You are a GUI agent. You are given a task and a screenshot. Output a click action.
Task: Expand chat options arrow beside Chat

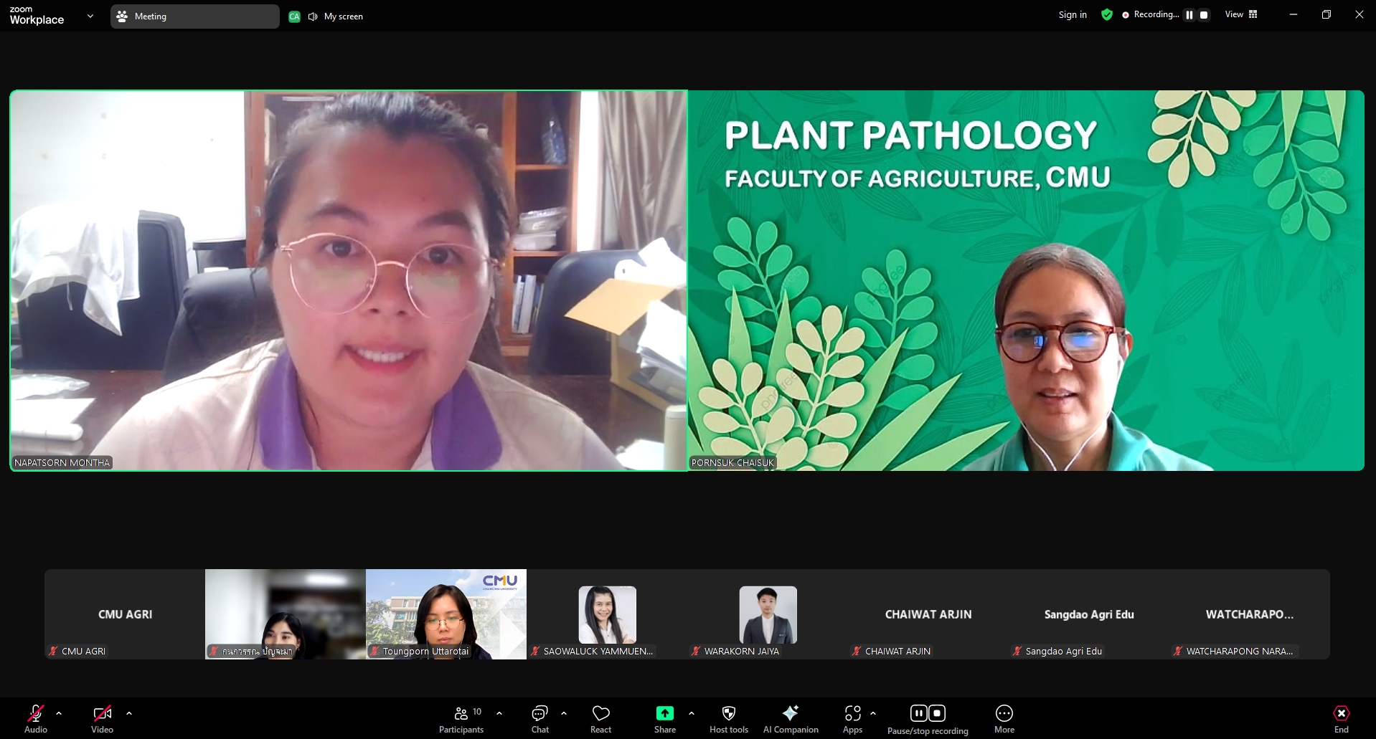click(564, 713)
